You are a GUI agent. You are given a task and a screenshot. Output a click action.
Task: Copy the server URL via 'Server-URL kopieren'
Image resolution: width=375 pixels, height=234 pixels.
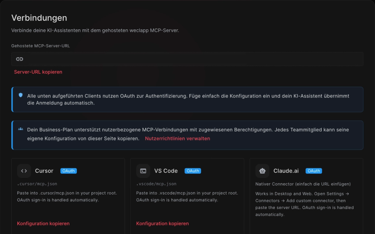(x=38, y=72)
